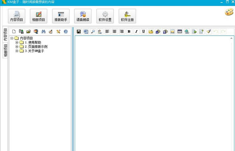Click the find and replace text icon
Screen dimensions: 235x151
tap(100, 32)
